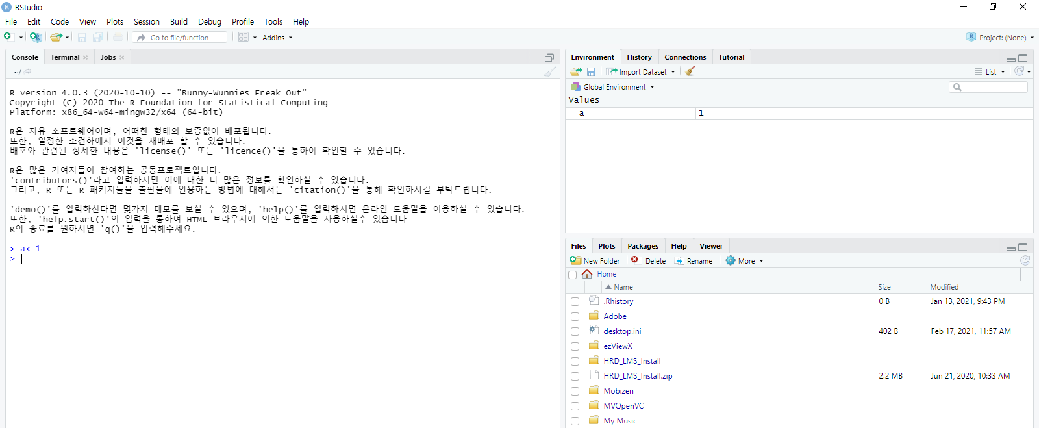The height and width of the screenshot is (428, 1039).
Task: Maximize the Console pane
Action: [x=549, y=58]
